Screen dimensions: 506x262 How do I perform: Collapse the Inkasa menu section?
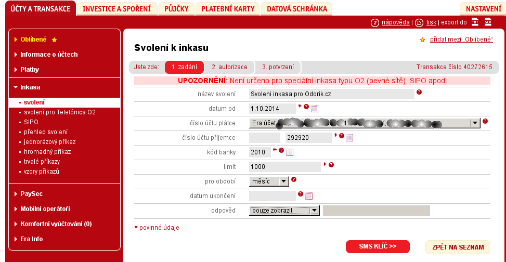30,87
